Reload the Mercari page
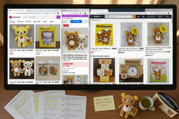This screenshot has height=119, width=179. pyautogui.click(x=14, y=13)
